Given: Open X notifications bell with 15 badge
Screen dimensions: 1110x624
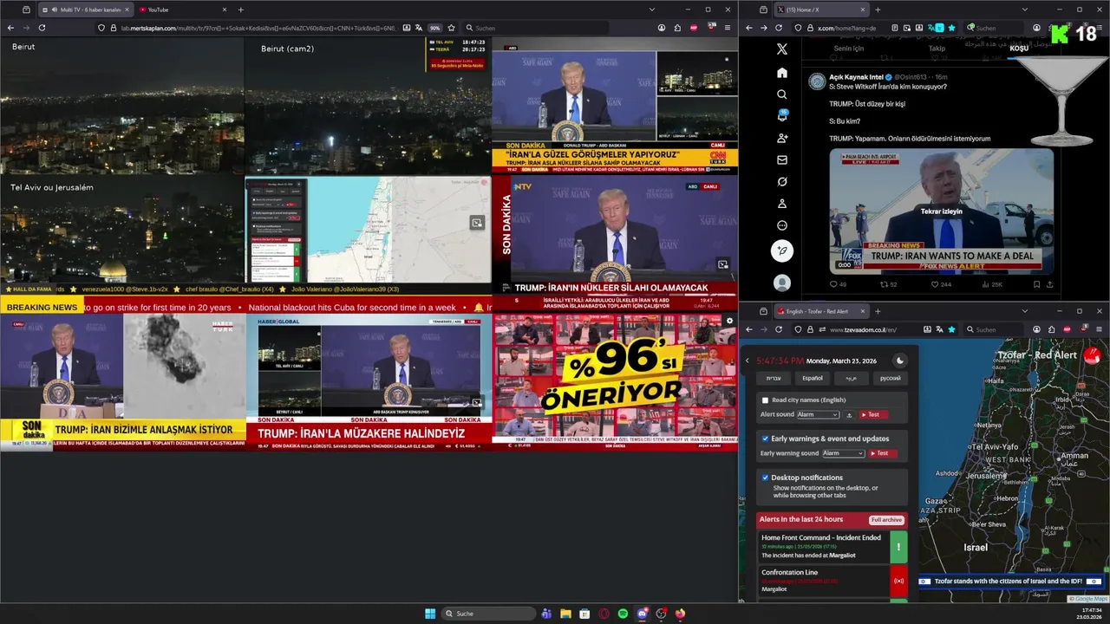Looking at the screenshot, I should point(781,115).
